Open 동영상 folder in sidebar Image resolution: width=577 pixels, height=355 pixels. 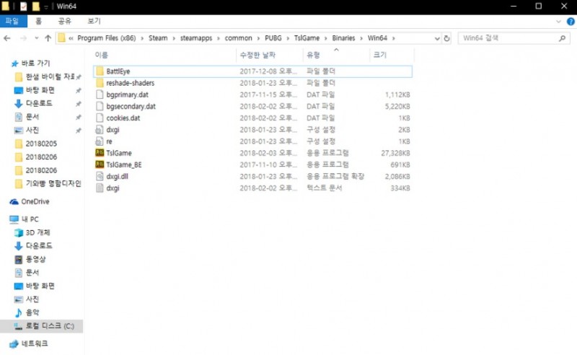pyautogui.click(x=30, y=259)
